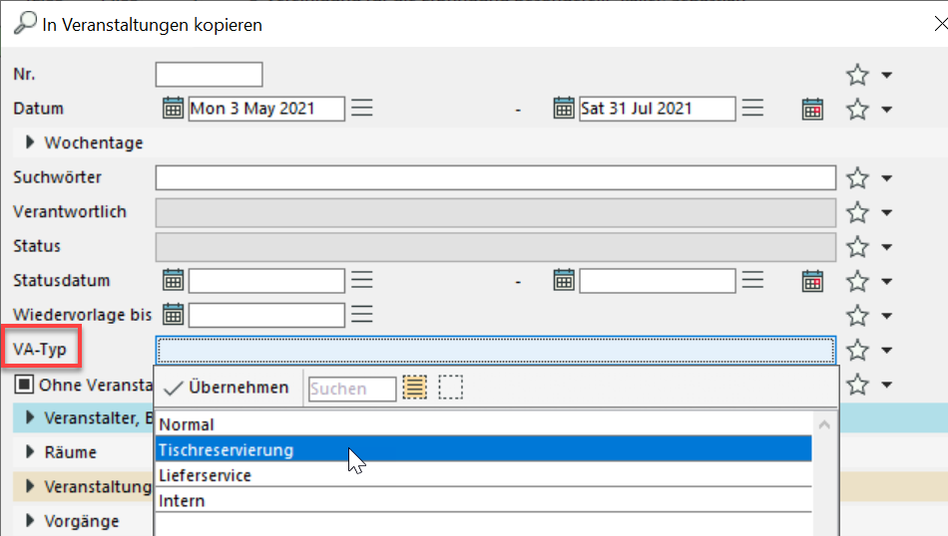Image resolution: width=948 pixels, height=536 pixels.
Task: Open list menu beside Mon 3 May 2021
Action: [362, 109]
